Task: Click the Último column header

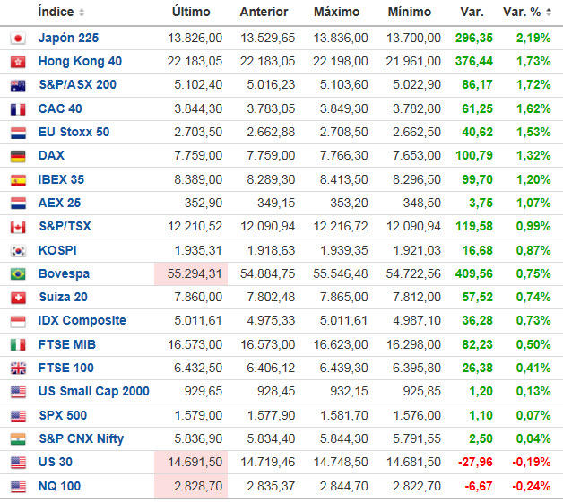Action: tap(190, 13)
